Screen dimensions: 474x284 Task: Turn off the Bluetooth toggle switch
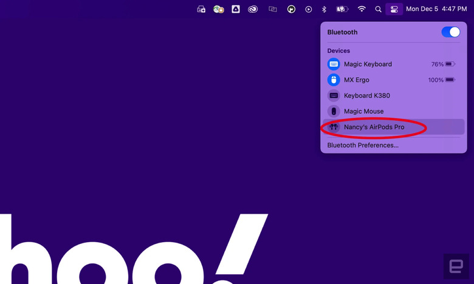tap(450, 32)
